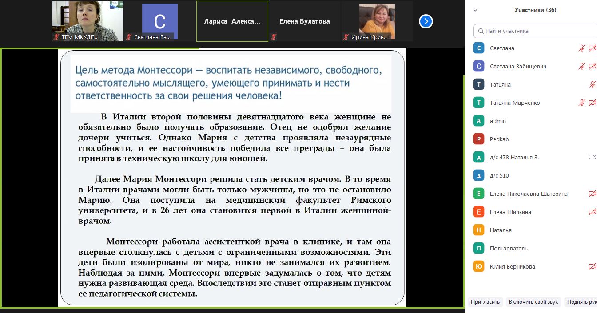Select participant Пользователь in the list

pyautogui.click(x=509, y=249)
